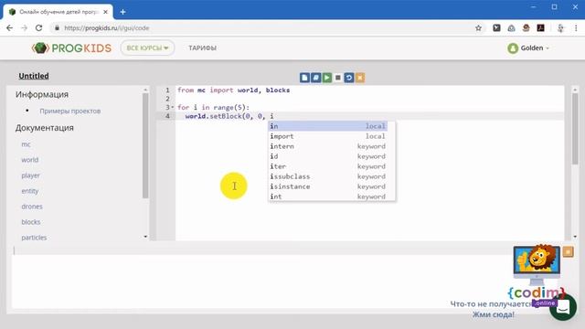Place cursor on code line 1 import statement
585x329 pixels.
pyautogui.click(x=234, y=90)
